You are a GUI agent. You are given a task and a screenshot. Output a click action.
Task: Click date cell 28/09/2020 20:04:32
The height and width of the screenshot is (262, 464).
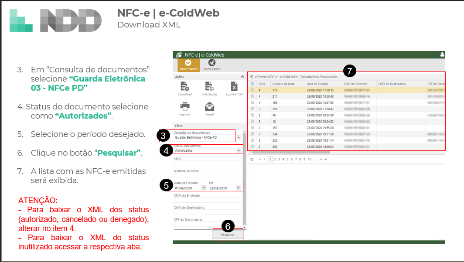pyautogui.click(x=320, y=122)
